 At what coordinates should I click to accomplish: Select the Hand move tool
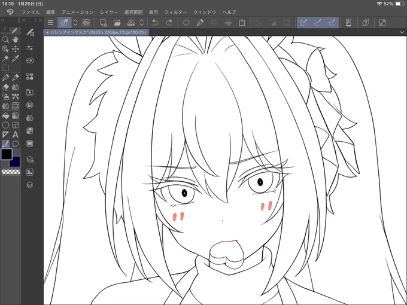[x=16, y=39]
